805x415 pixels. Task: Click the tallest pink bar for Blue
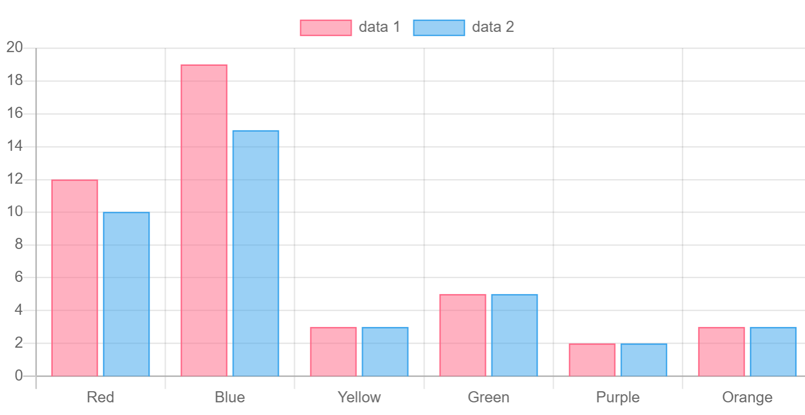coord(204,220)
